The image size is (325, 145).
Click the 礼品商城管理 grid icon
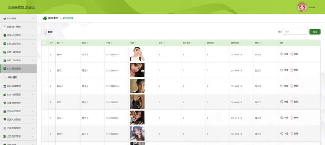coord(5,86)
